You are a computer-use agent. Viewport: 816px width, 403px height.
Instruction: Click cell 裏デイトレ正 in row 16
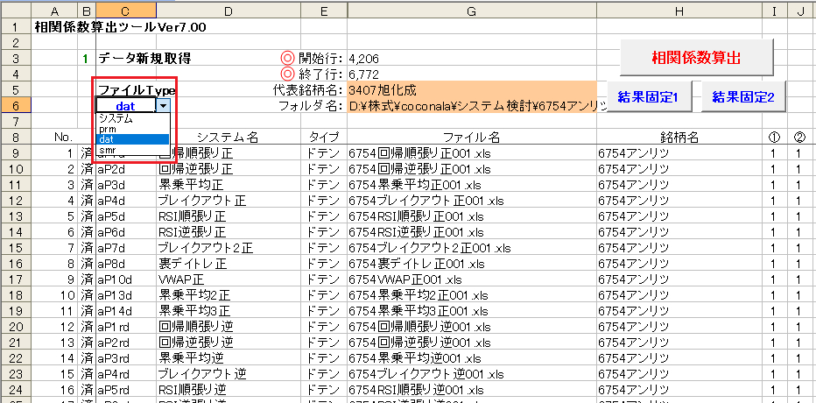click(x=228, y=264)
